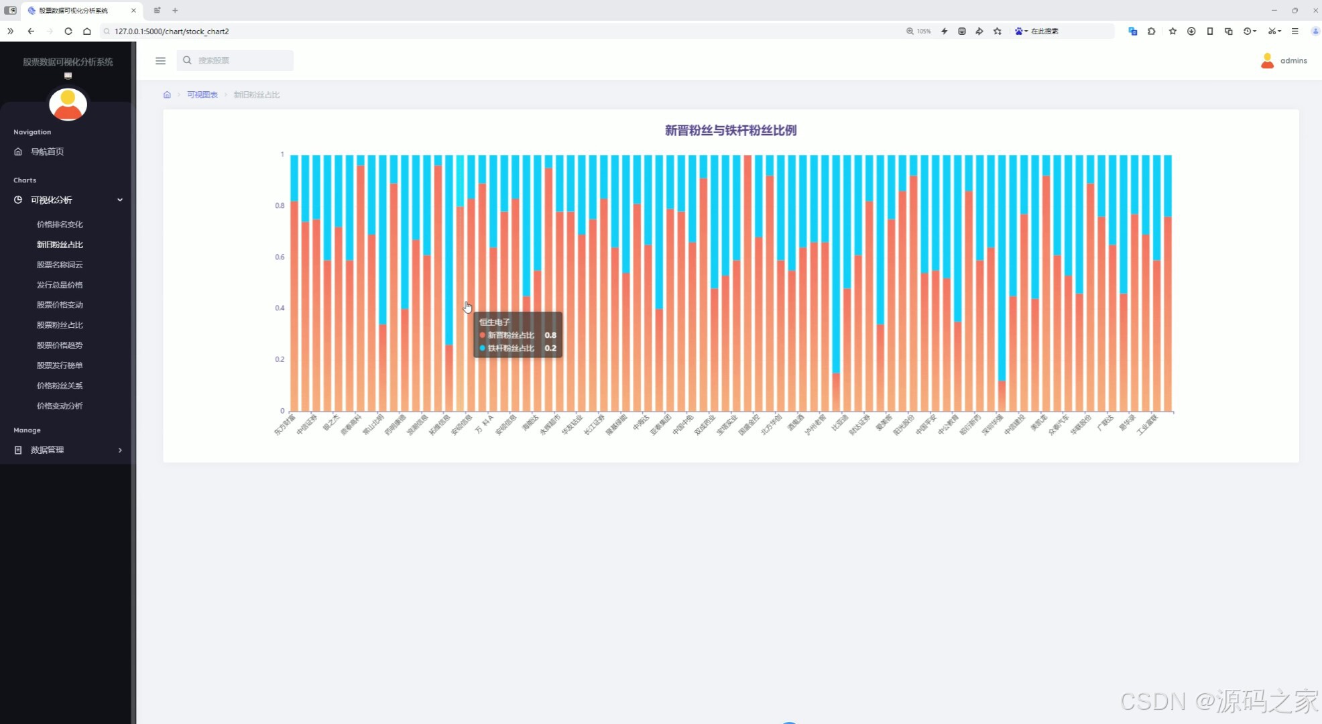Open the browser search engine dropdown
1322x724 pixels.
[x=1021, y=31]
